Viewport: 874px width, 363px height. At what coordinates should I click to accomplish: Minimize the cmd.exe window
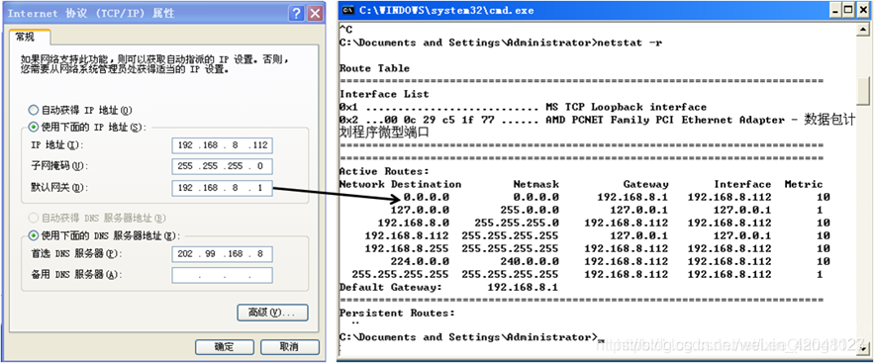click(x=835, y=10)
